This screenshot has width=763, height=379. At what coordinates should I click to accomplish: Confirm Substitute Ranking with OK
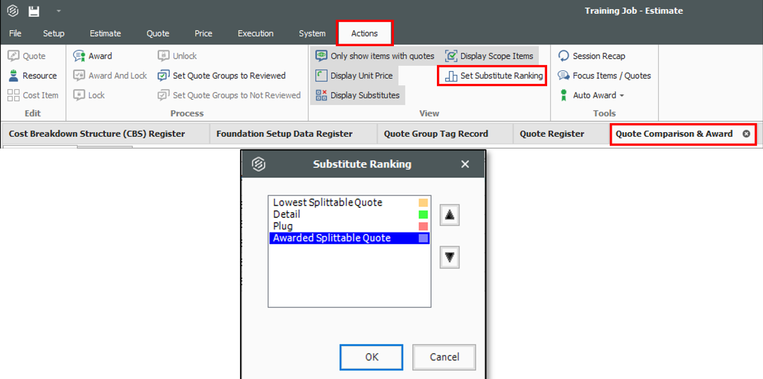372,357
